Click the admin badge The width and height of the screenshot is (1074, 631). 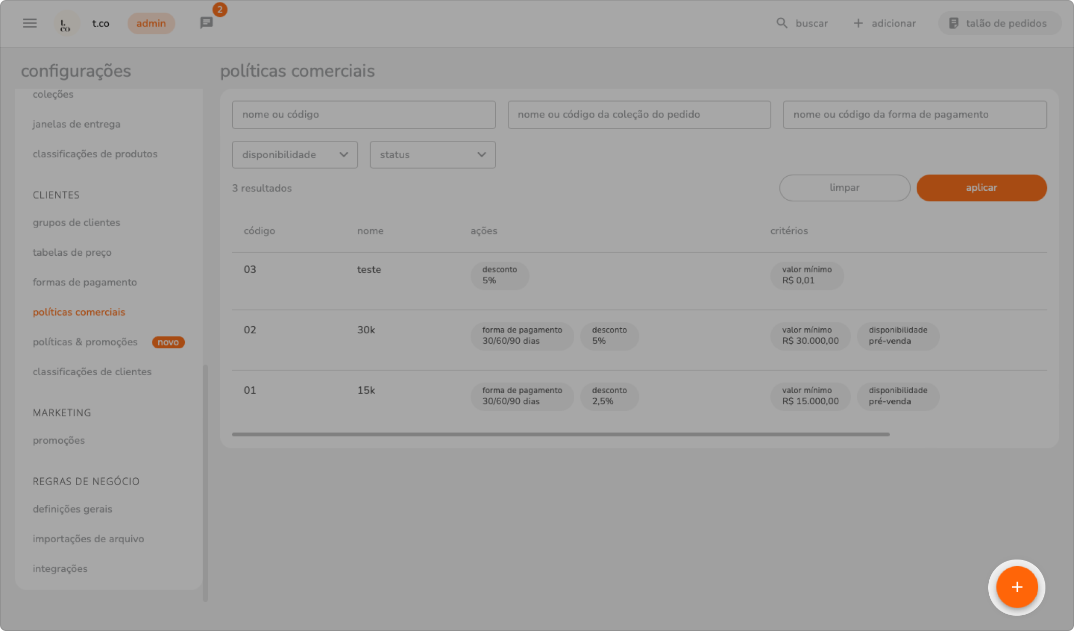[151, 23]
